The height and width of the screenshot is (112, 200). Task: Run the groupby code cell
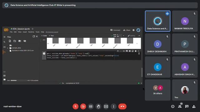44,54
